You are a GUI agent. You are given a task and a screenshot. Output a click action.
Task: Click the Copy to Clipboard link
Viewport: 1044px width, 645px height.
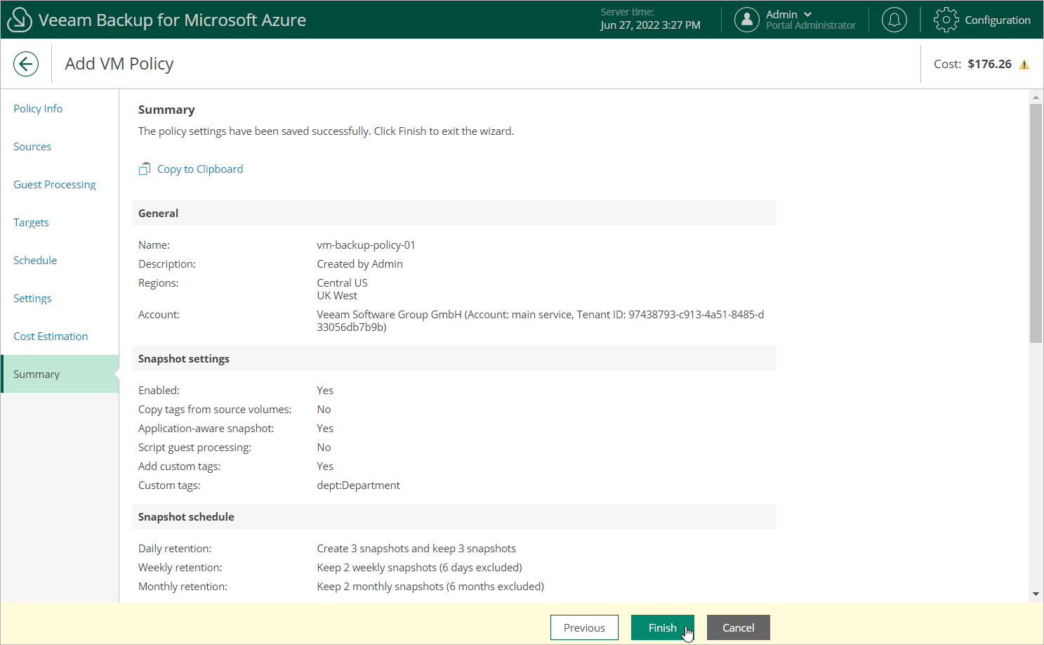click(x=200, y=169)
